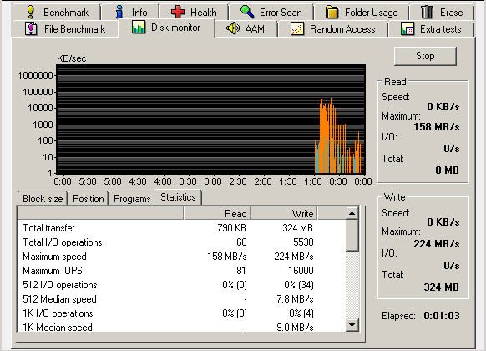
Task: Switch to the Extra tests tab
Action: pos(431,29)
